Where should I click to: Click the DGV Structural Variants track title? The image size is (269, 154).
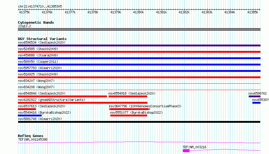point(42,39)
